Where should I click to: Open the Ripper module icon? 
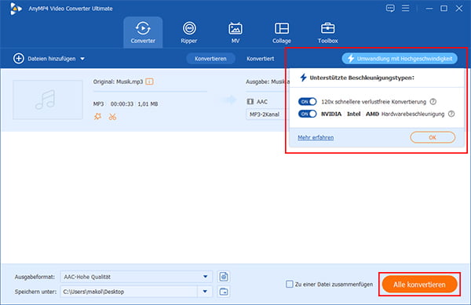pyautogui.click(x=189, y=29)
